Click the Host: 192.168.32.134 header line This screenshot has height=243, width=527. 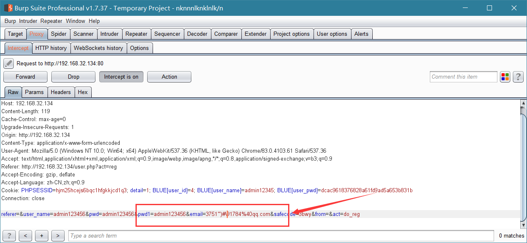27,103
